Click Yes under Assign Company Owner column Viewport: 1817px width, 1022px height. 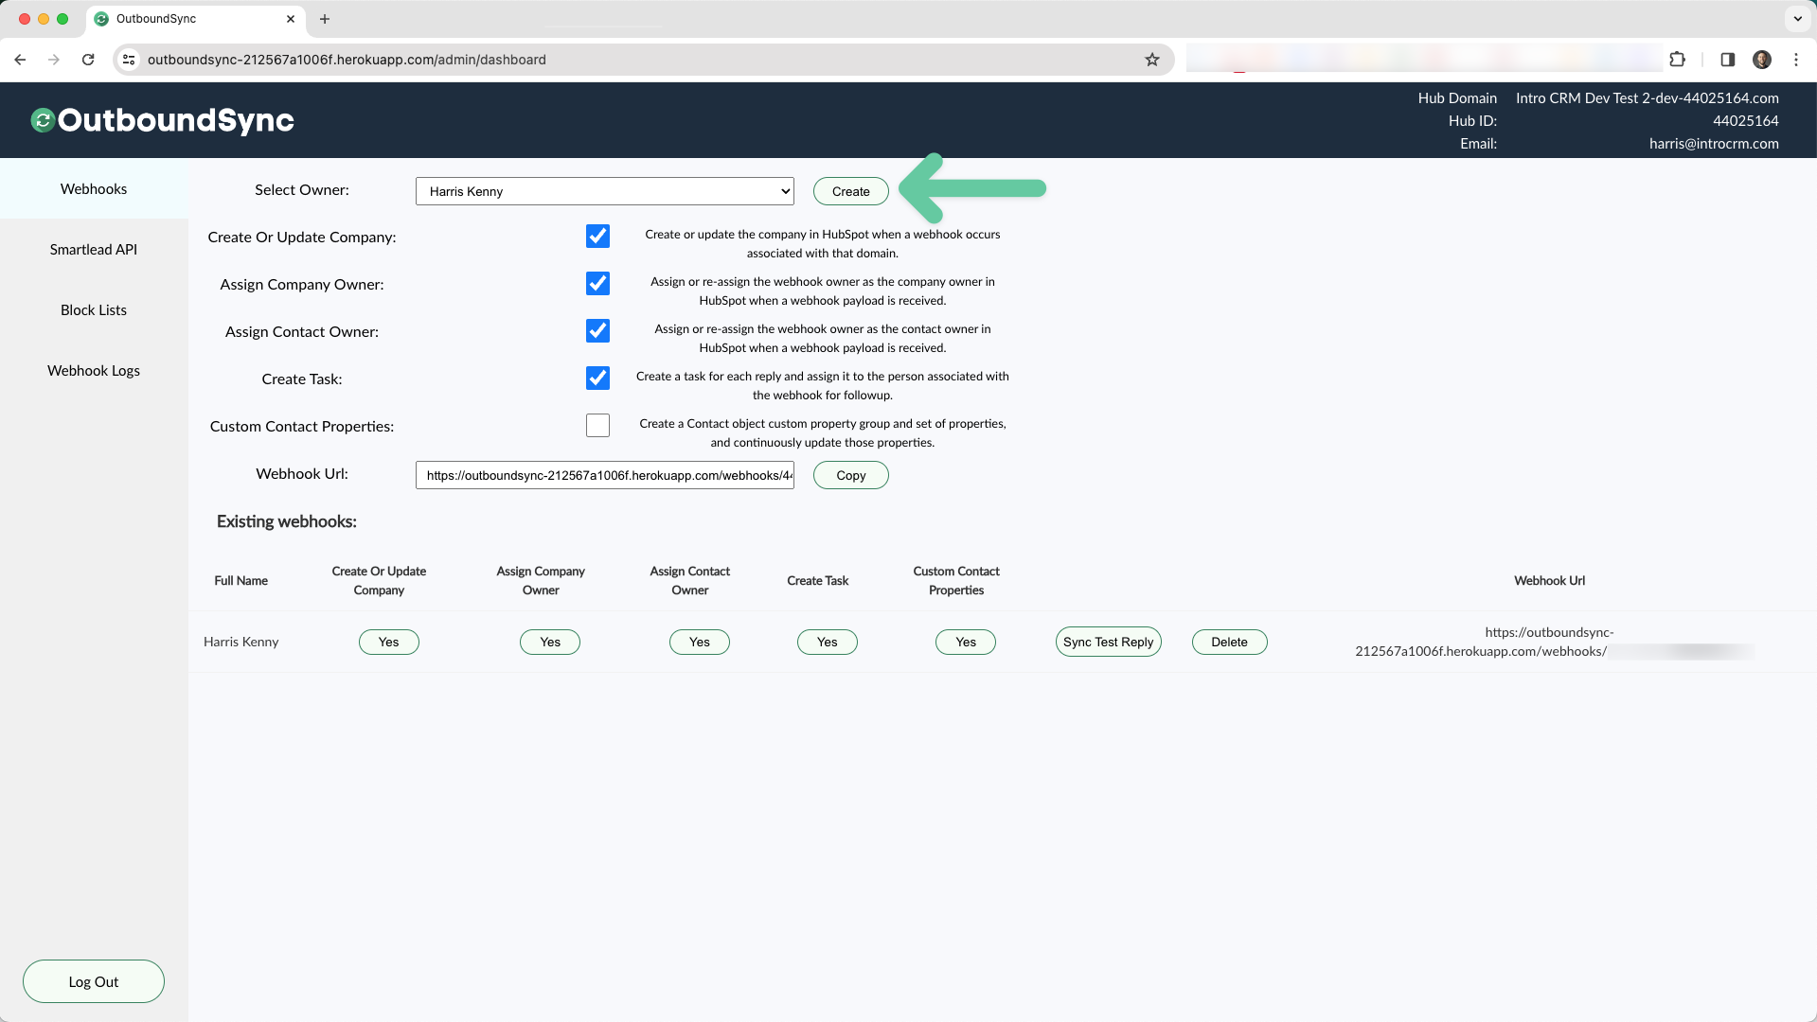550,642
